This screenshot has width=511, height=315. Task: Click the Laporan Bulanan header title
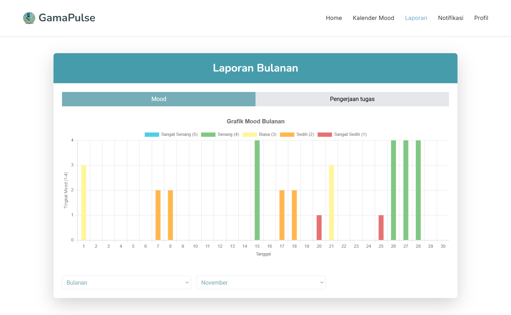tap(256, 68)
